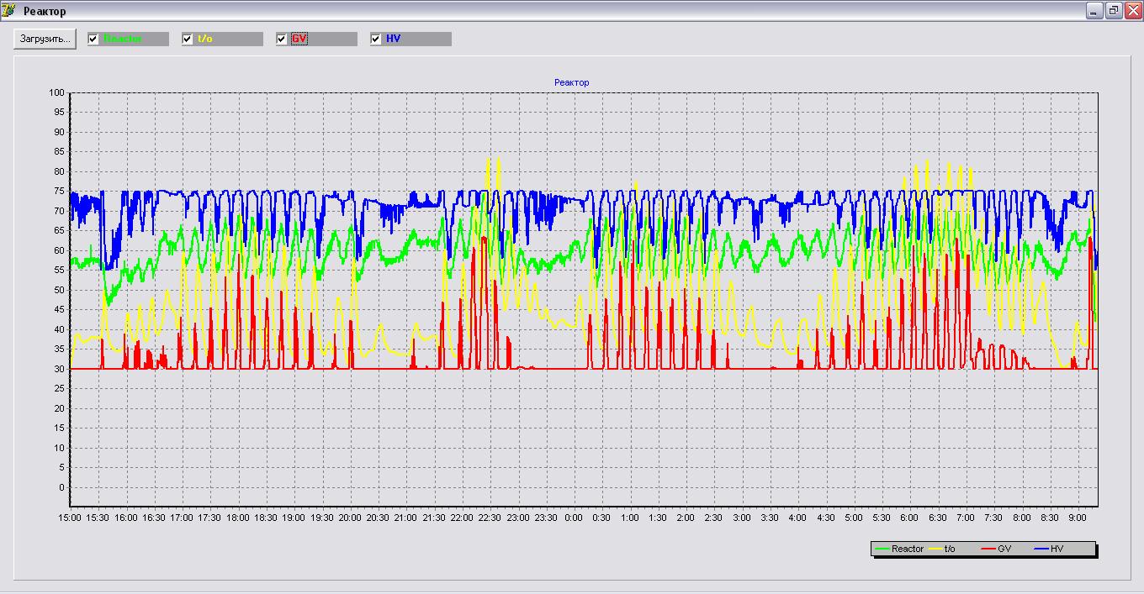Click the 30 value on vertical axis
The width and height of the screenshot is (1144, 594).
click(59, 369)
